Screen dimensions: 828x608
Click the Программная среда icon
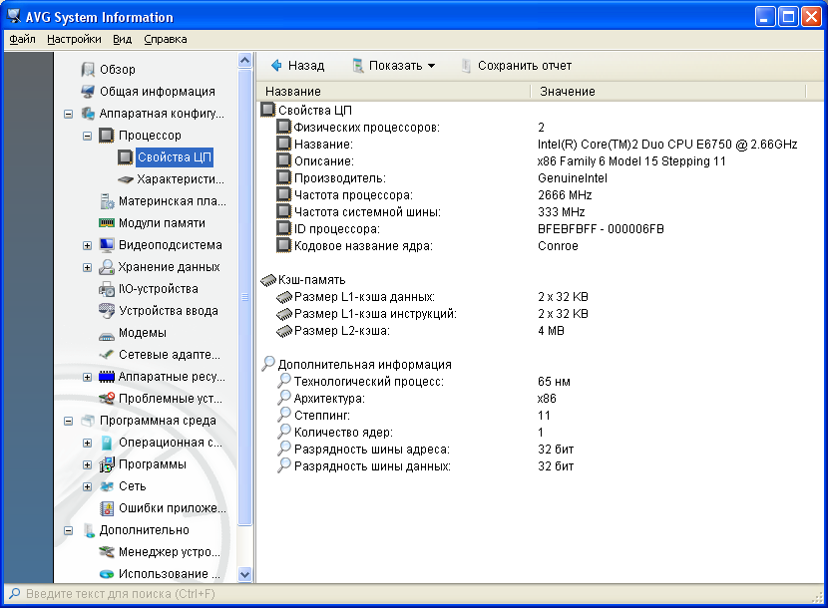(x=88, y=421)
